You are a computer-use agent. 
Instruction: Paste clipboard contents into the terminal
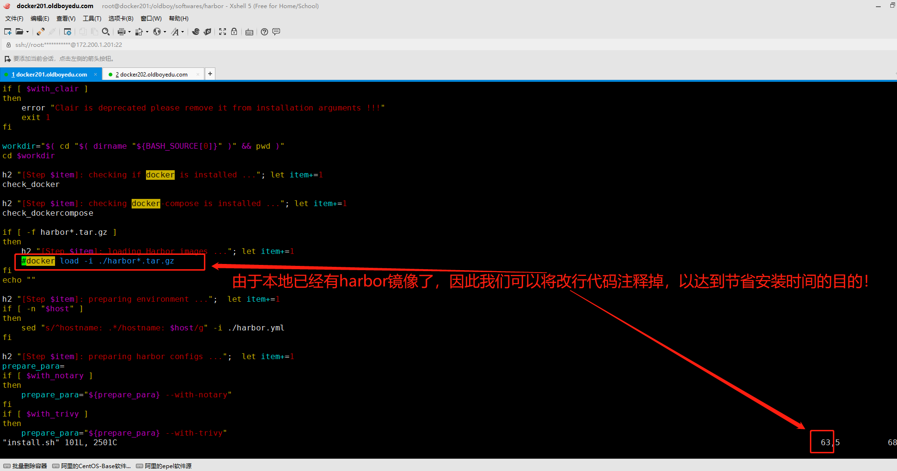point(94,32)
